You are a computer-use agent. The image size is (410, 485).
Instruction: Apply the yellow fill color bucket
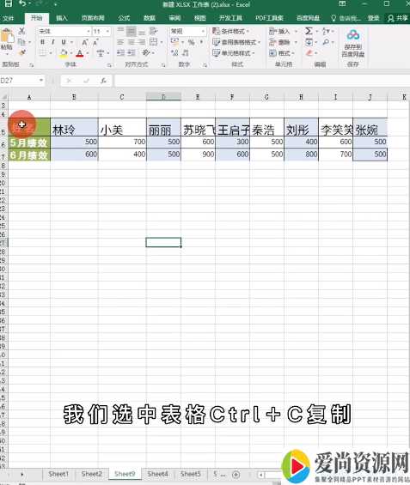(64, 53)
